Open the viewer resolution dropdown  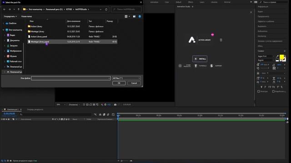74,105
